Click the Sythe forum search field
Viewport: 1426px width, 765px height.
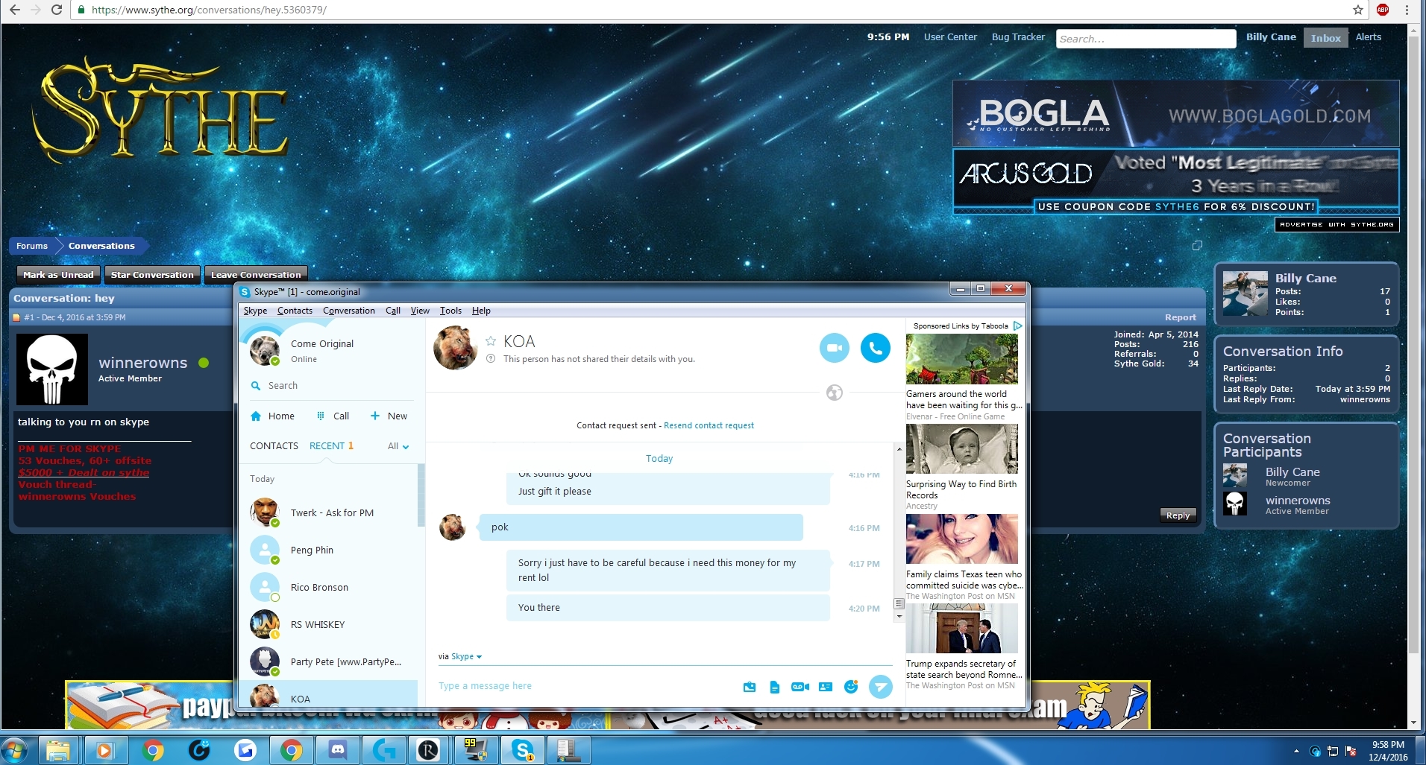1146,39
